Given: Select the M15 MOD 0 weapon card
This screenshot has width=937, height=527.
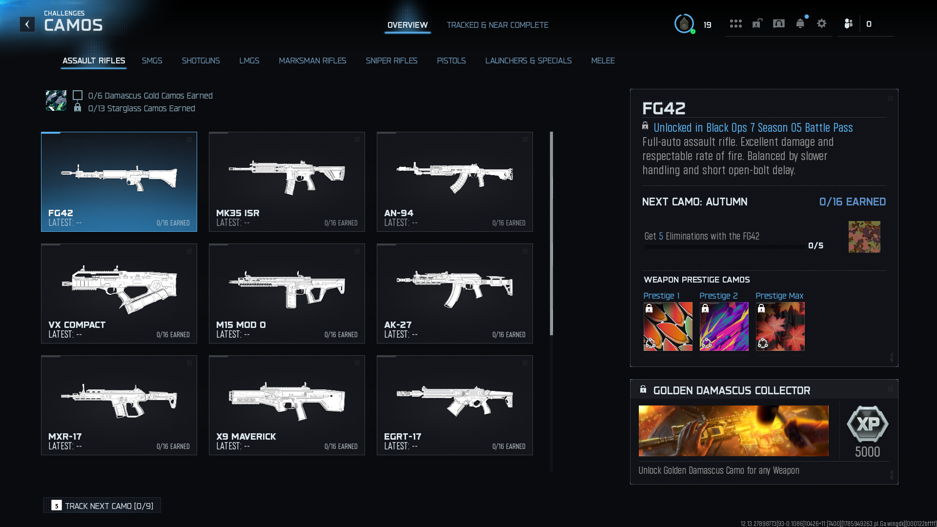Looking at the screenshot, I should pos(287,293).
